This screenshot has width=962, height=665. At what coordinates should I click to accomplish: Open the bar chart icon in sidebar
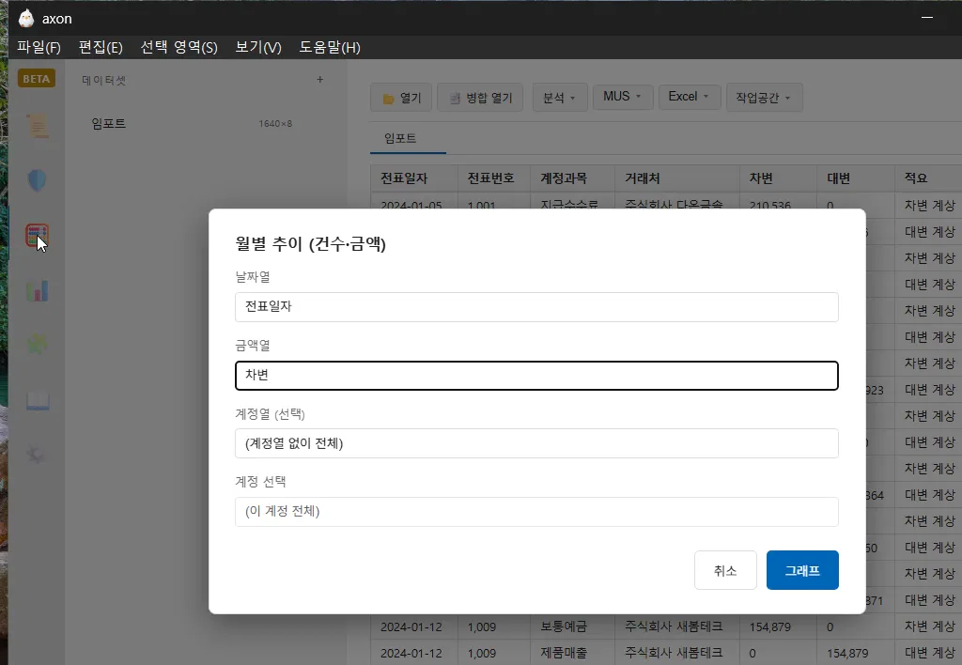[x=38, y=290]
